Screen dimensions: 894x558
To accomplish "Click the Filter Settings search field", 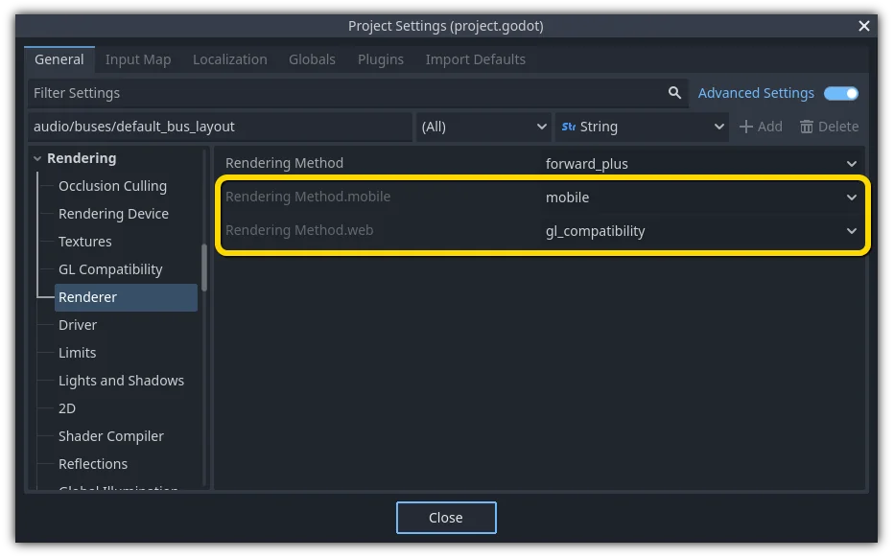I will click(x=345, y=93).
